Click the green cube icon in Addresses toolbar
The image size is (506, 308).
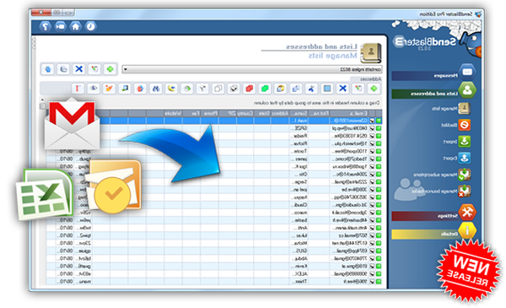(265, 88)
